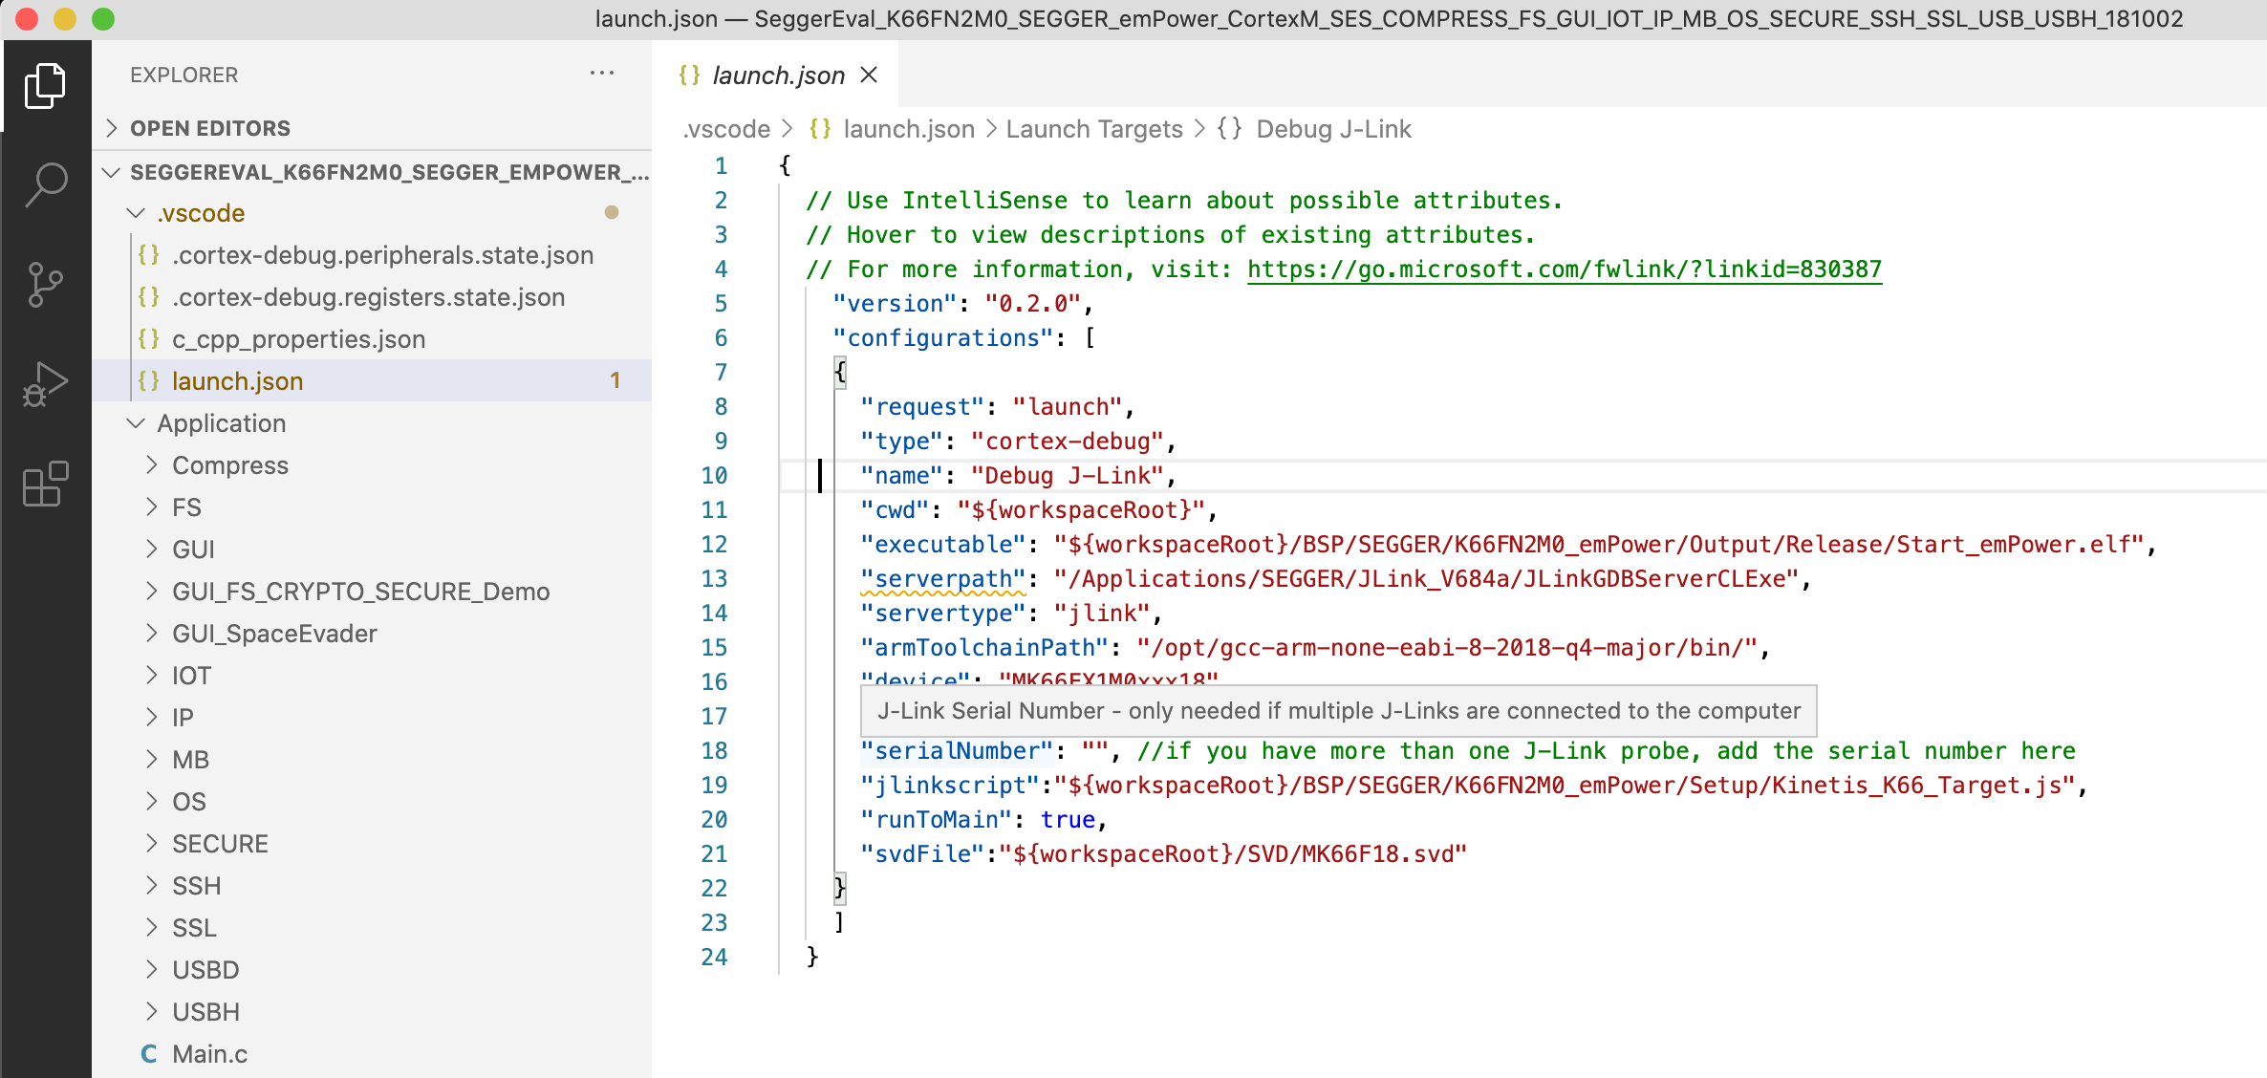Open the Source Control view icon
Viewport: 2267px width, 1078px height.
(45, 285)
